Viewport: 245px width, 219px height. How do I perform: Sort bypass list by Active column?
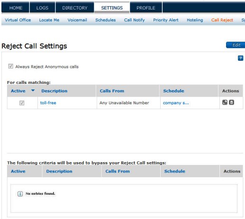18,171
